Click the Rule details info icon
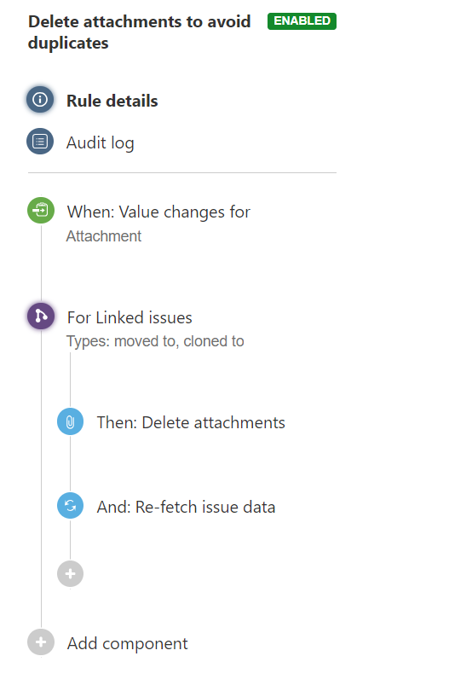The width and height of the screenshot is (472, 691). pyautogui.click(x=40, y=100)
